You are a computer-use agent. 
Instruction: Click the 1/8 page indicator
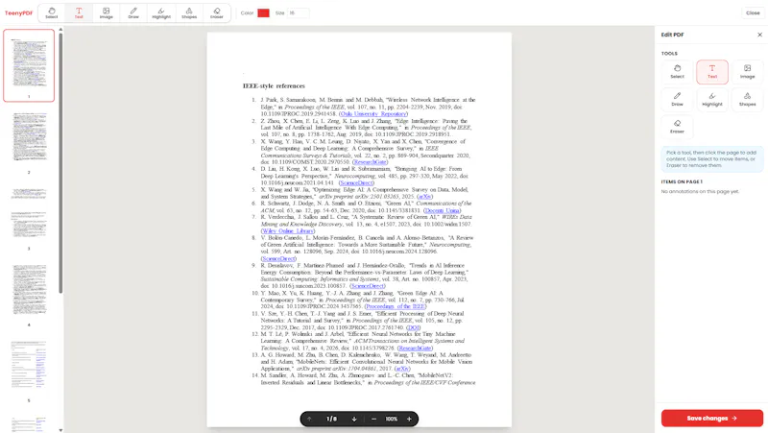tap(331, 419)
